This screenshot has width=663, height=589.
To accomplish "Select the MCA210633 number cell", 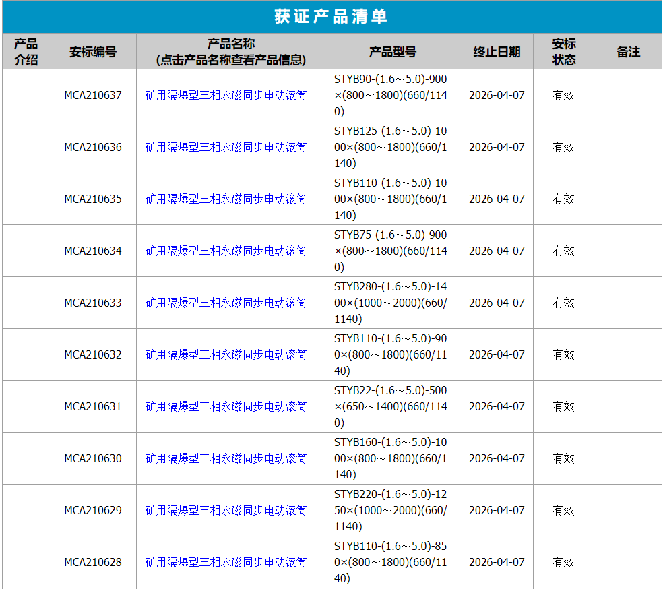I will click(x=92, y=303).
